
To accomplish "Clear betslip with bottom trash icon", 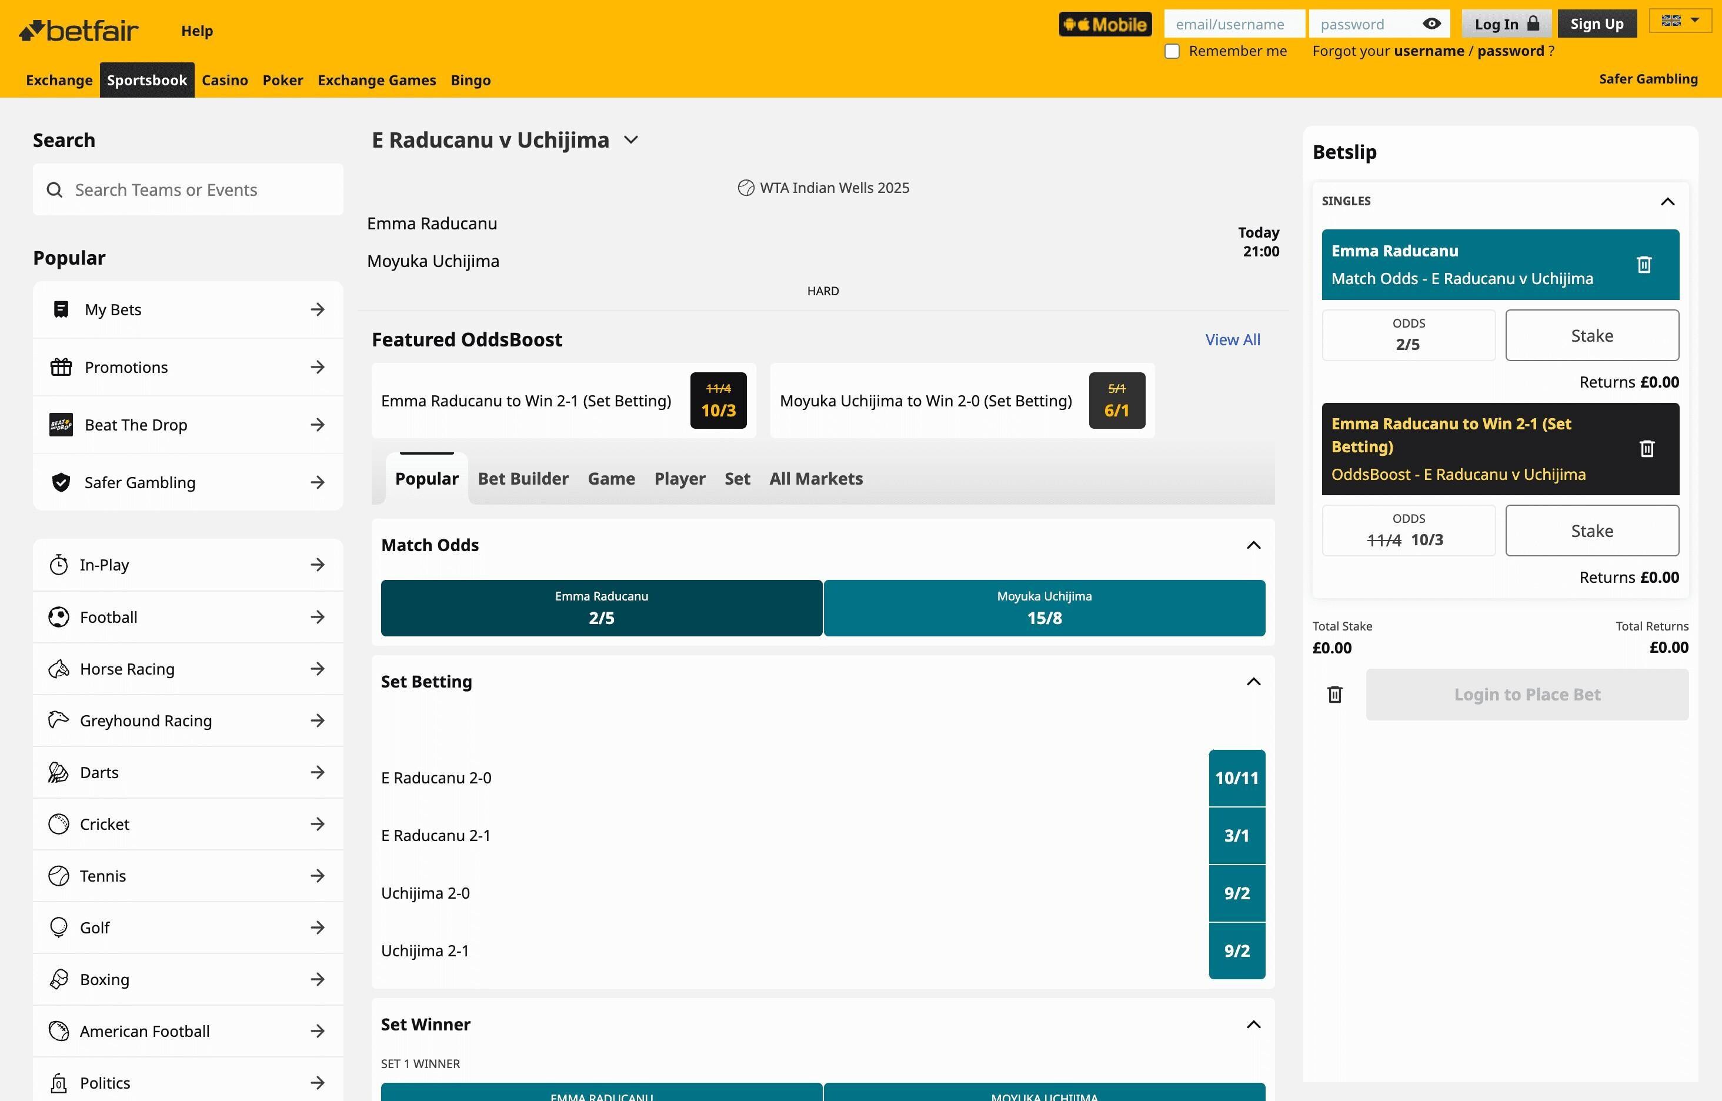I will click(x=1334, y=695).
